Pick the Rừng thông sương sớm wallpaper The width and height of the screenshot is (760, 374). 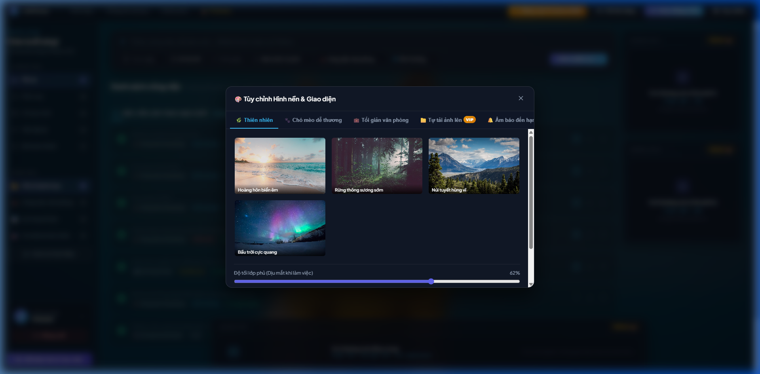(377, 166)
